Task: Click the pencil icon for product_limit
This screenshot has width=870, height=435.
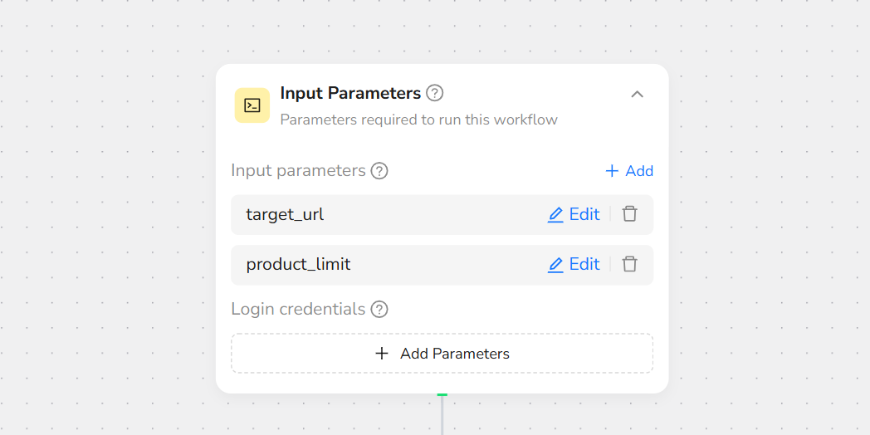Action: pyautogui.click(x=555, y=265)
